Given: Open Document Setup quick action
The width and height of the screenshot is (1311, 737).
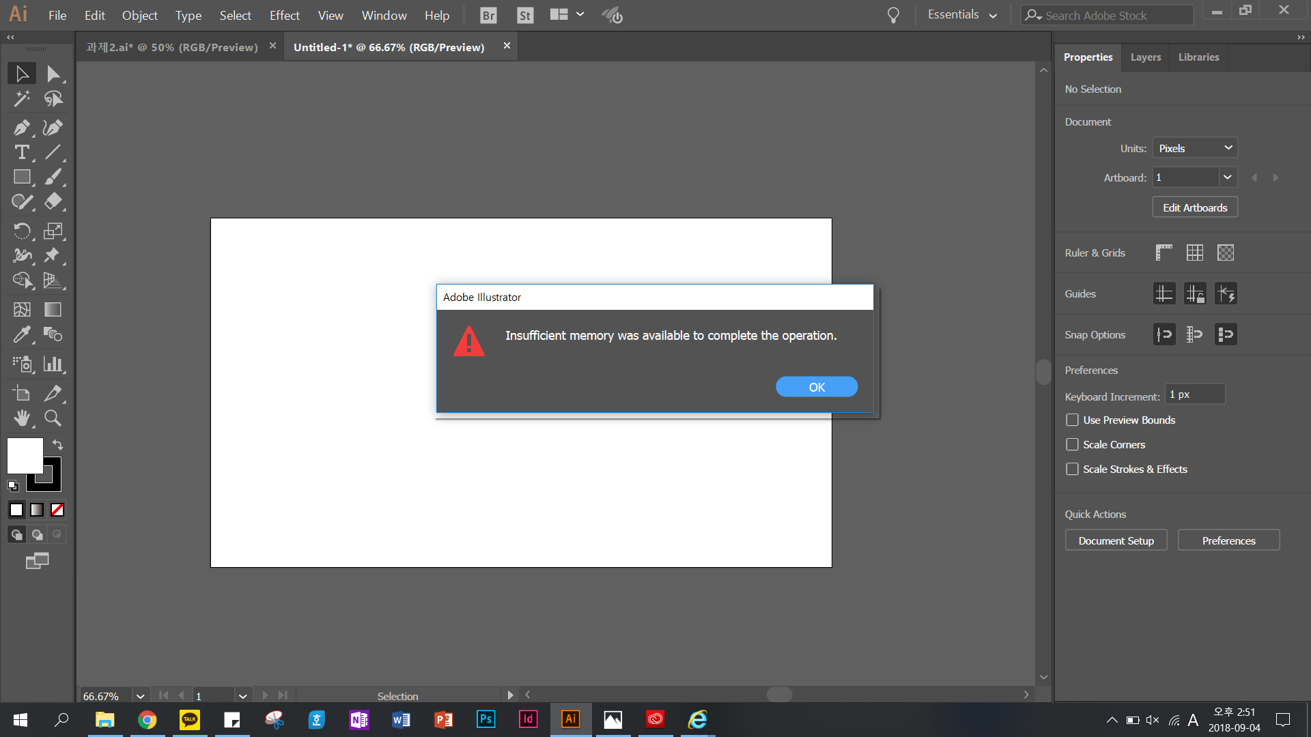Looking at the screenshot, I should pos(1116,540).
